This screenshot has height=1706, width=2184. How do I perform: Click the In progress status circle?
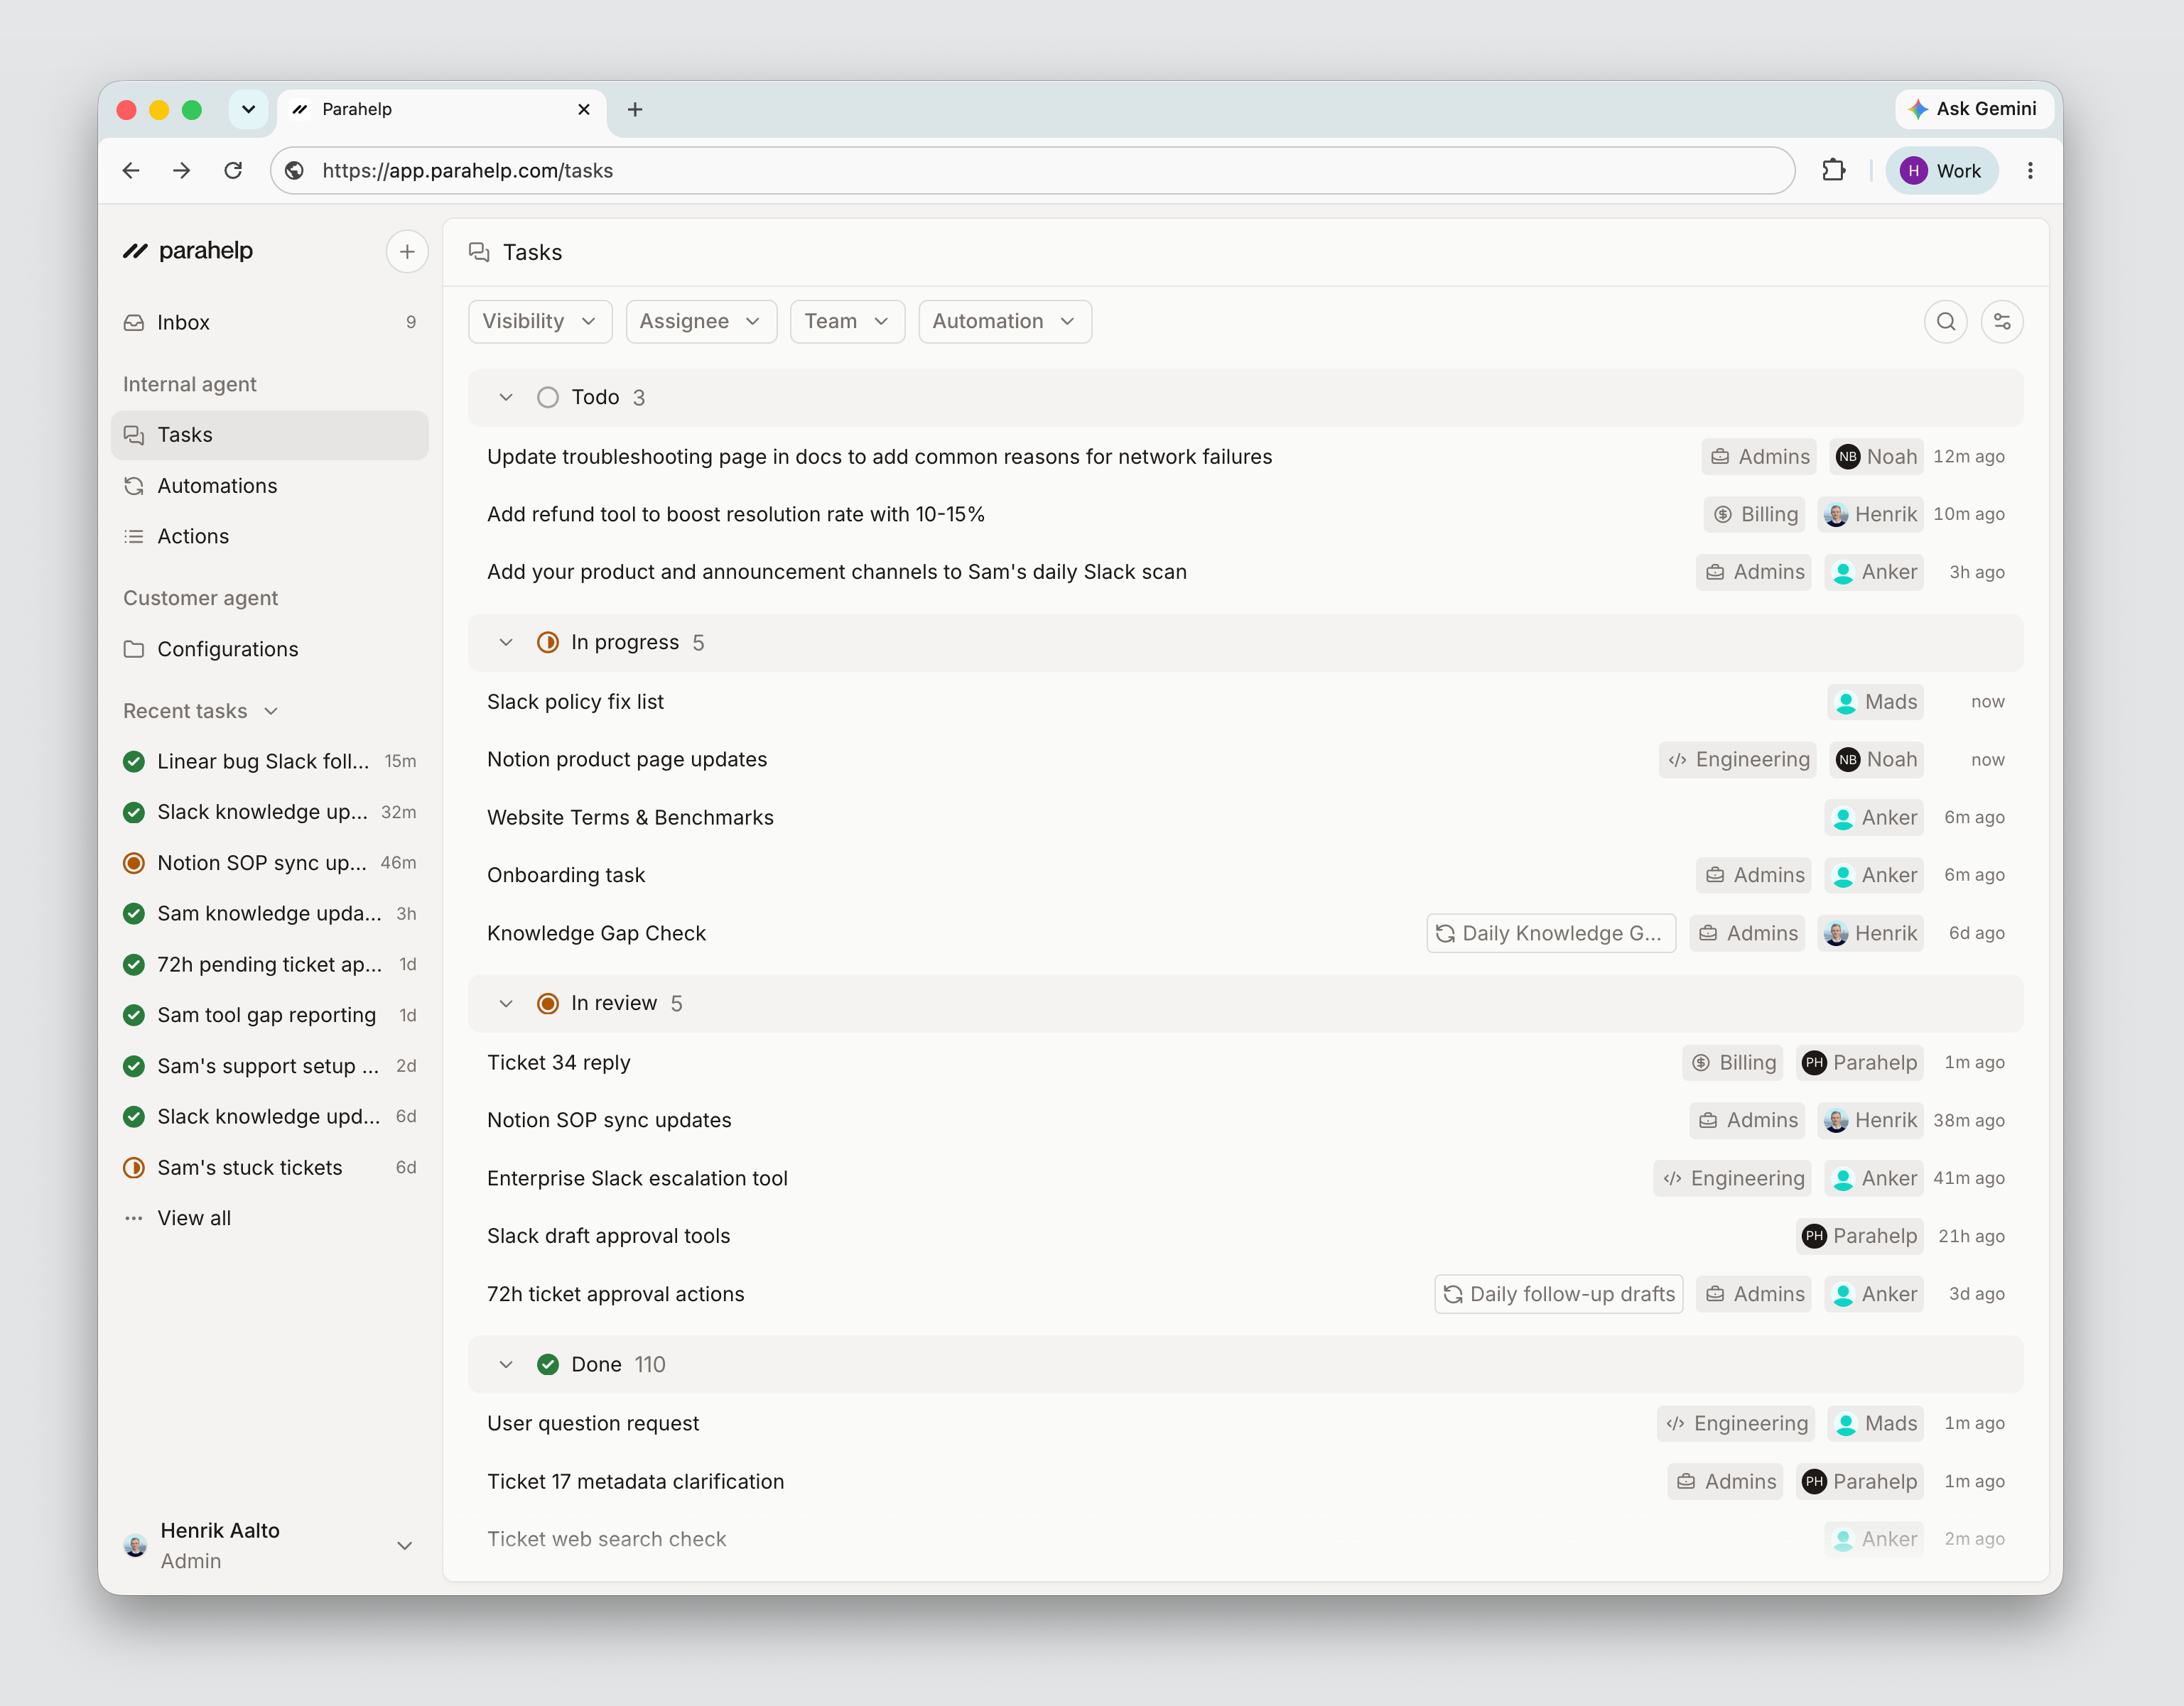(548, 643)
